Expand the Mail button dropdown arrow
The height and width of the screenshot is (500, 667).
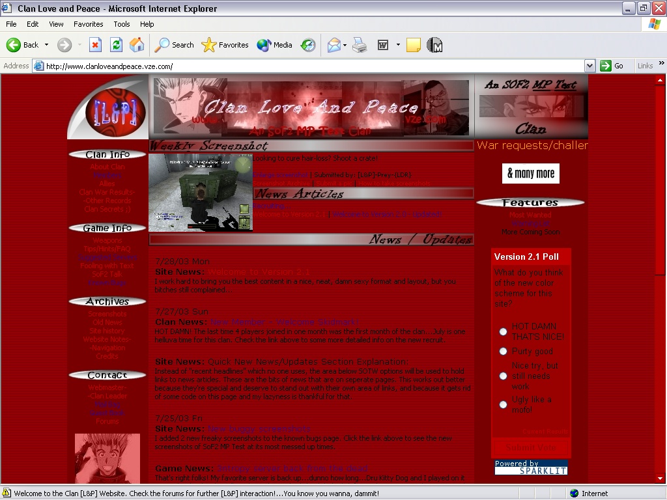click(345, 45)
